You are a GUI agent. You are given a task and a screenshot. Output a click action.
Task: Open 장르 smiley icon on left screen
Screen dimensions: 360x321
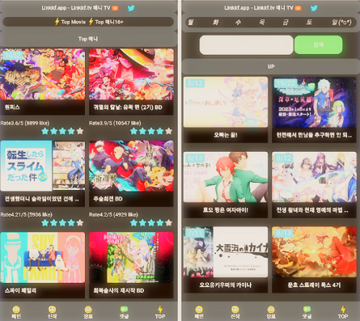(88, 309)
